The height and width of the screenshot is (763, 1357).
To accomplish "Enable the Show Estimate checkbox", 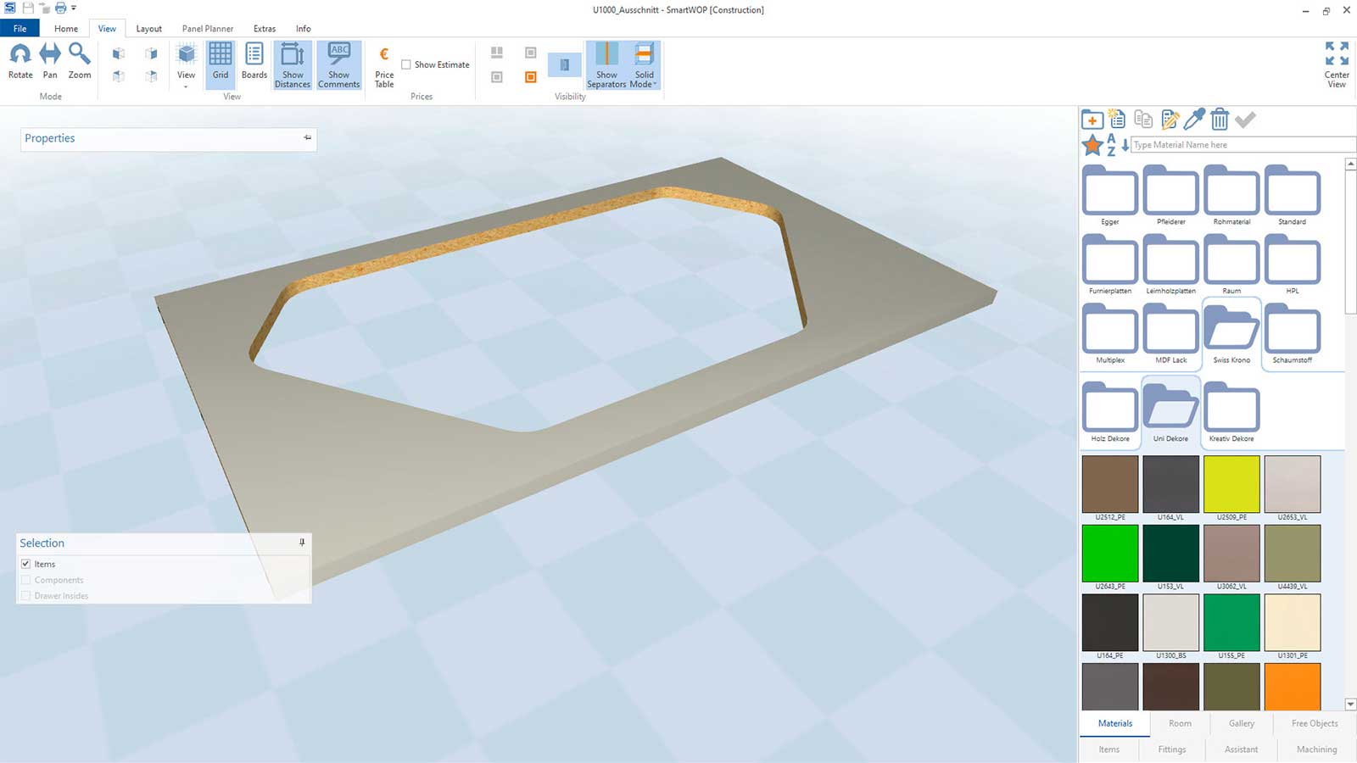I will [406, 64].
